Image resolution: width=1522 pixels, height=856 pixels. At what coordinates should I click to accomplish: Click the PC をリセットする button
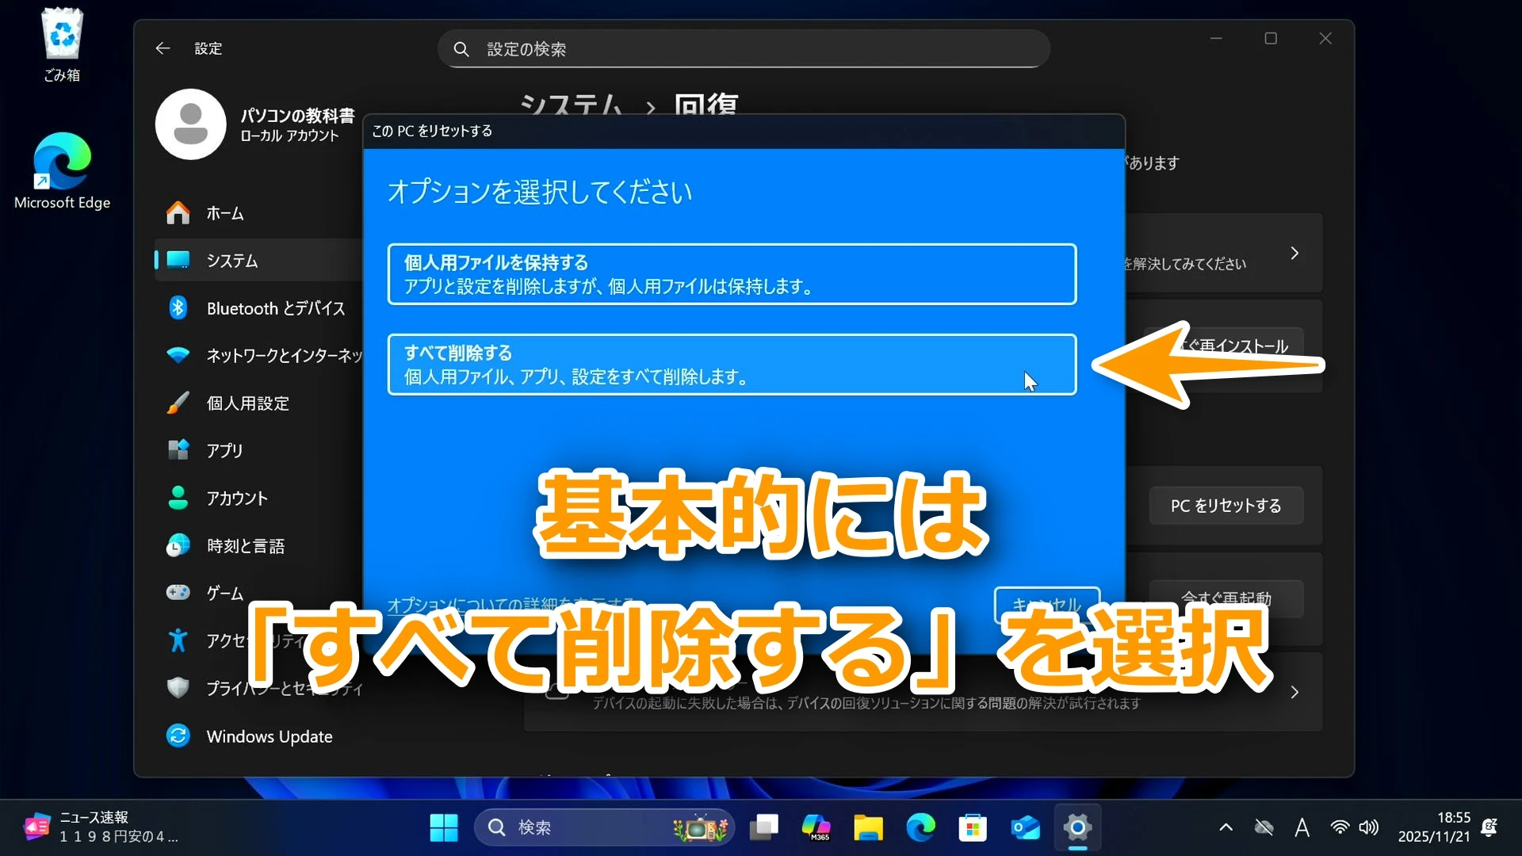pyautogui.click(x=1226, y=506)
